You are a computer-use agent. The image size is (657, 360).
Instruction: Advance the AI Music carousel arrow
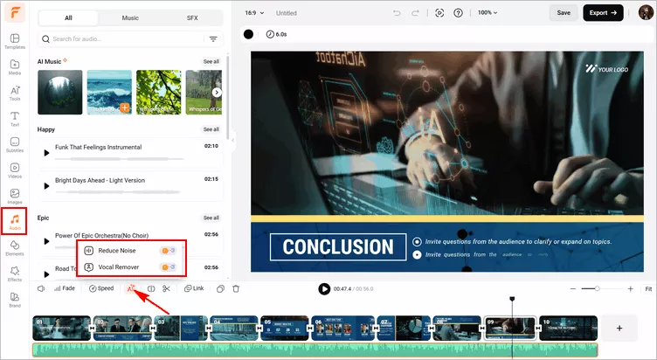(x=217, y=93)
